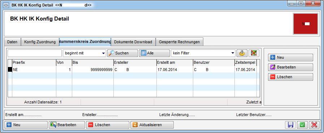Click Aktualisieren refresh button
Image resolution: width=324 pixels, height=133 pixels.
click(x=152, y=125)
